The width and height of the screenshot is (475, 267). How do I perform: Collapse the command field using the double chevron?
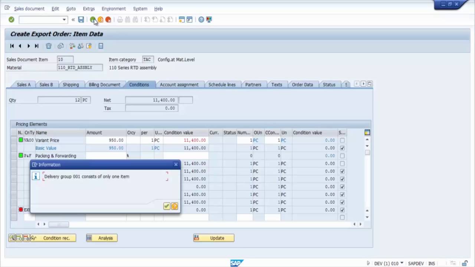pos(73,20)
